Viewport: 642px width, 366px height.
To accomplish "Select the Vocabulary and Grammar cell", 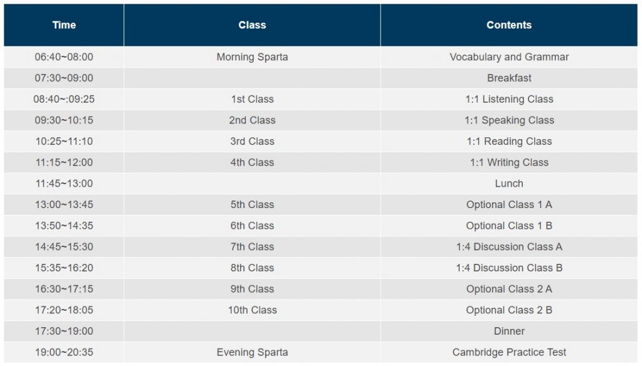I will 509,57.
